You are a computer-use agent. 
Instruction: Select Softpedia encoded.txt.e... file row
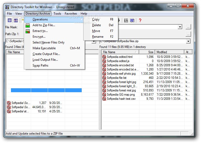click(x=147, y=69)
